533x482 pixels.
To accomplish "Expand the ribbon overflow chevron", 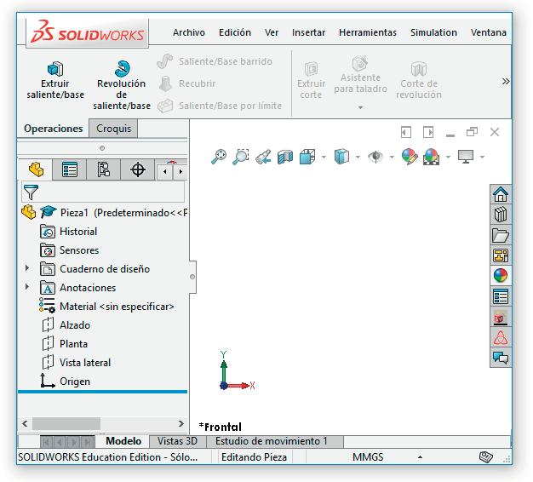I will [506, 81].
